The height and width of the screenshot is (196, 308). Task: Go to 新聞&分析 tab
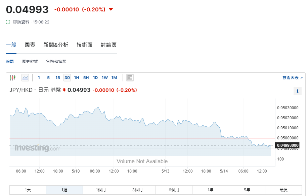(56, 45)
